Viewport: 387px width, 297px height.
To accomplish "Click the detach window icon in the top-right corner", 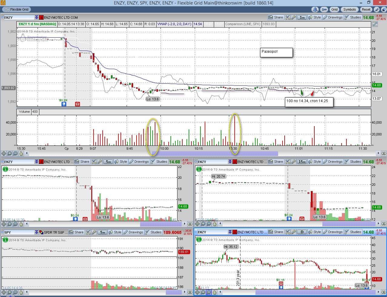I will (x=383, y=9).
